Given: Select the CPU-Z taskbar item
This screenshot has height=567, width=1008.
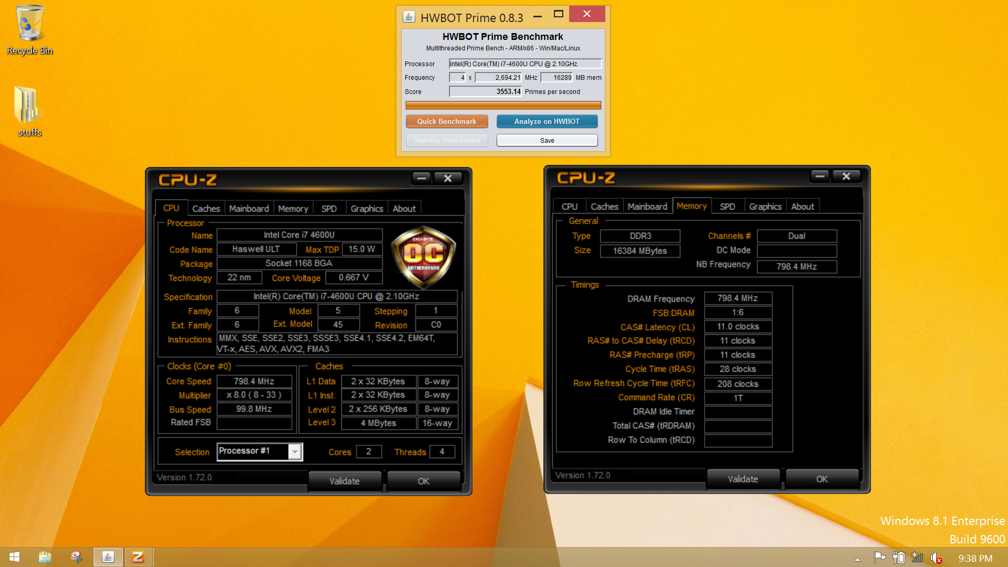Looking at the screenshot, I should [x=138, y=557].
